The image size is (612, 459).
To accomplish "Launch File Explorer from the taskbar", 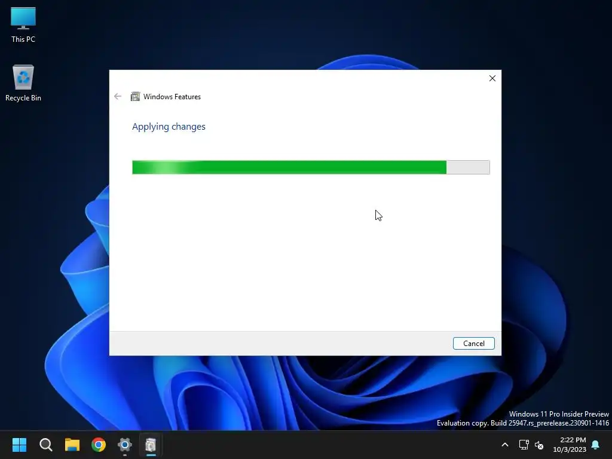I will [x=72, y=445].
